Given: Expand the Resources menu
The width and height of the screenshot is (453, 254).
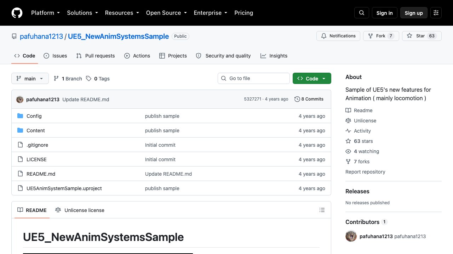Looking at the screenshot, I should click(122, 13).
